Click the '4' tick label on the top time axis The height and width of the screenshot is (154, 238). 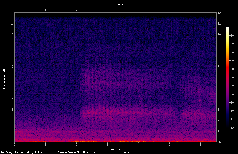point(138,10)
